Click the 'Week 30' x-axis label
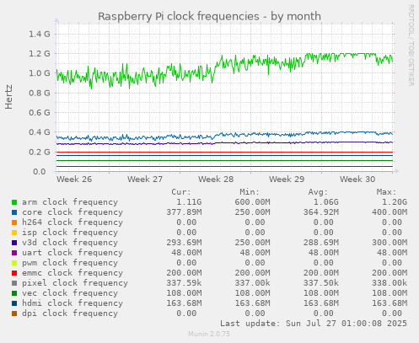419x343 pixels. (357, 180)
